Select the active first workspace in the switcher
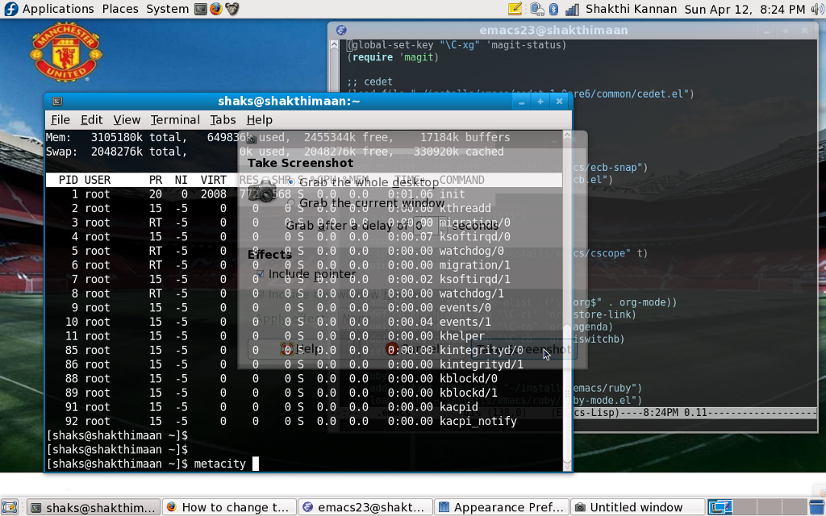 click(720, 507)
